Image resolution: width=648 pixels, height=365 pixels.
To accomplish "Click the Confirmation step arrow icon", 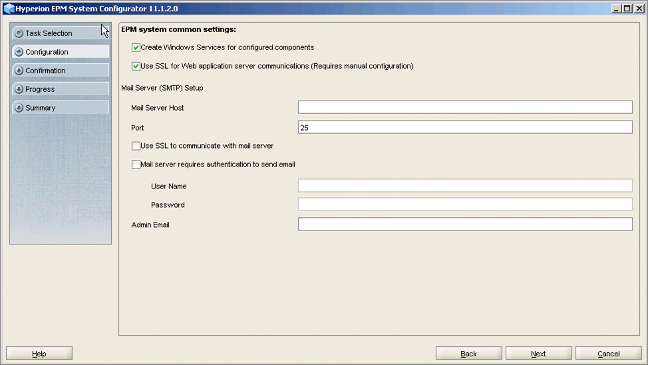I will [x=19, y=71].
